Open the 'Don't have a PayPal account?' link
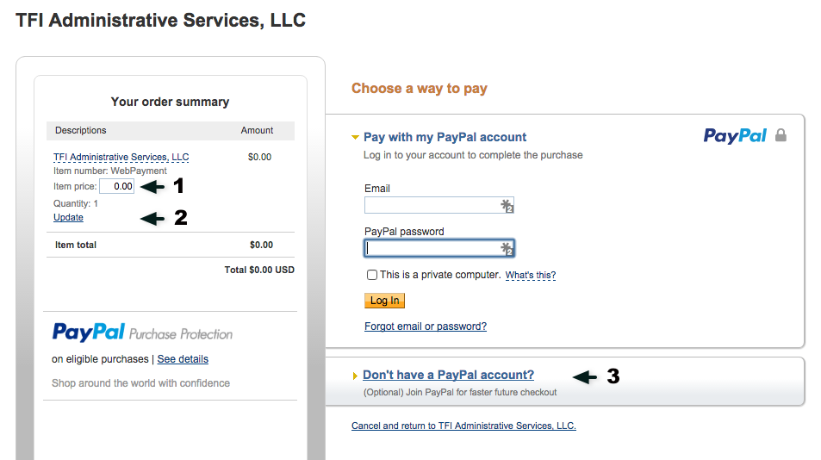Viewport: 821px width, 460px height. [448, 375]
